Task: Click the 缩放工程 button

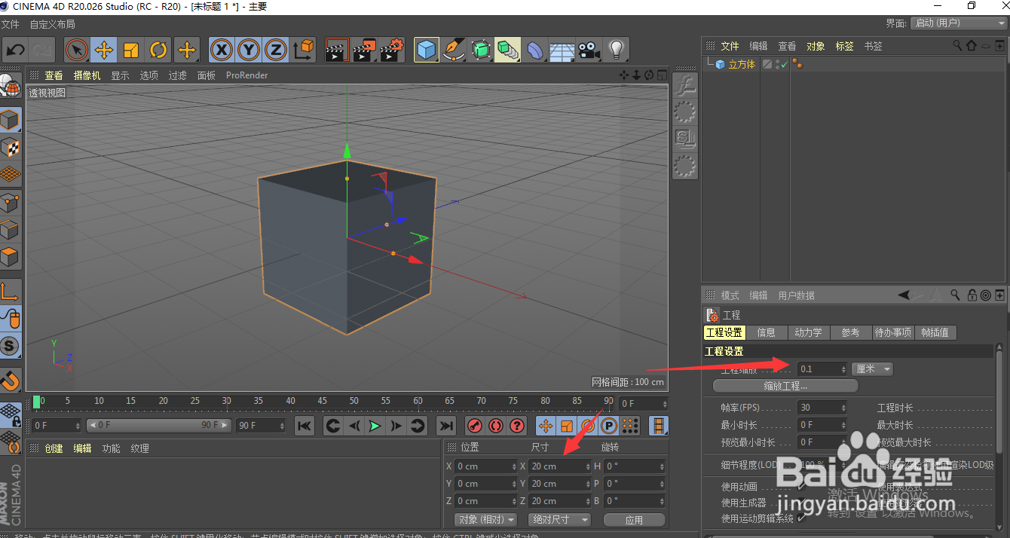Action: click(x=785, y=385)
